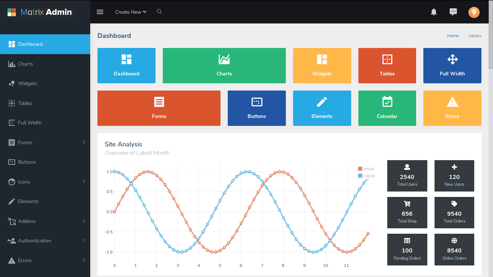Open the chat messages icon
The height and width of the screenshot is (277, 493).
tap(453, 12)
